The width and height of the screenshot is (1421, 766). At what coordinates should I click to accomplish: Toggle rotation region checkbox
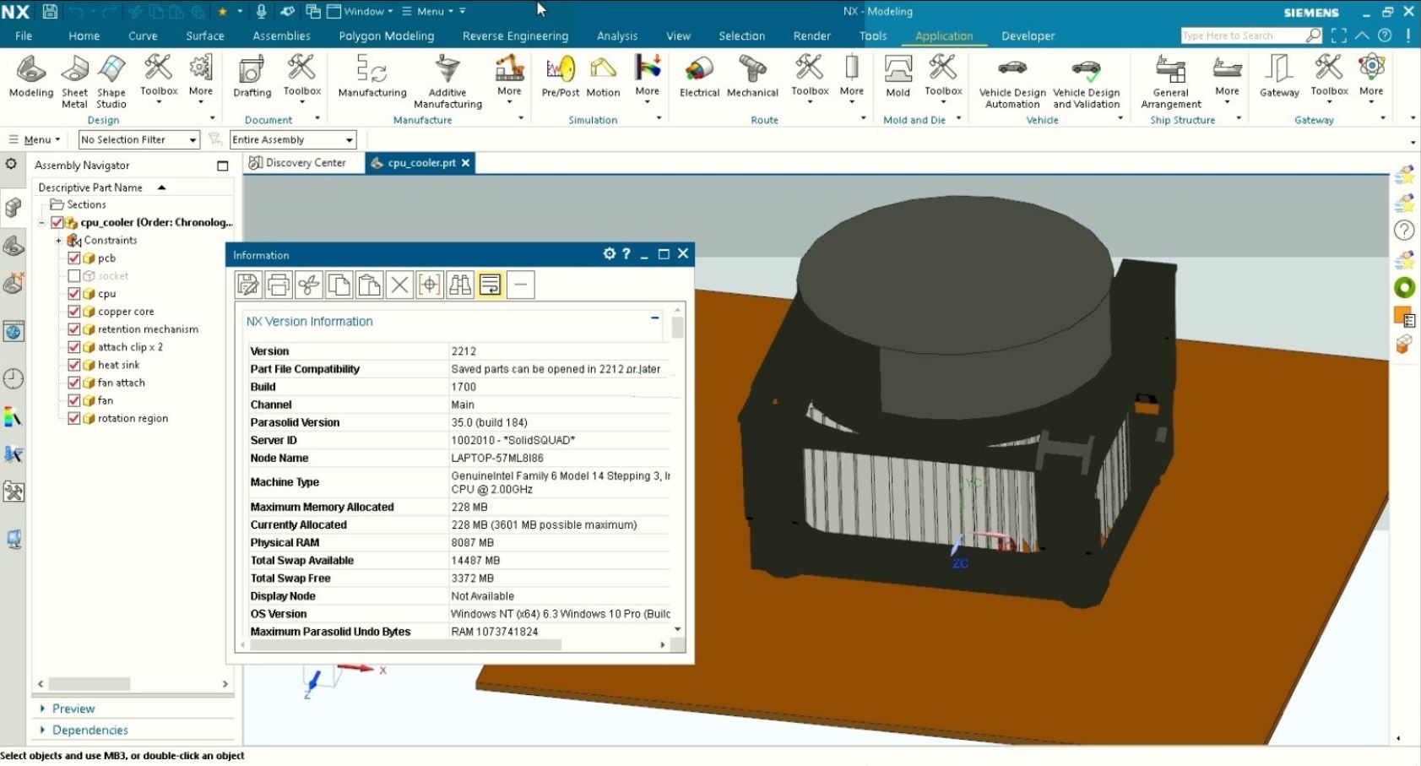(x=74, y=418)
